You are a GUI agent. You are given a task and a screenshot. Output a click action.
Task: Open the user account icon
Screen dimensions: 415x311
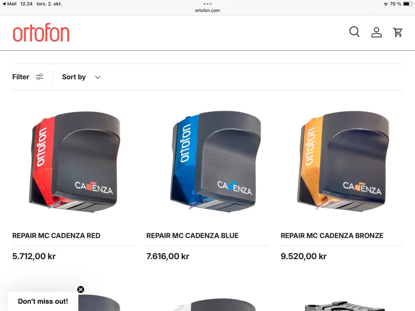377,32
